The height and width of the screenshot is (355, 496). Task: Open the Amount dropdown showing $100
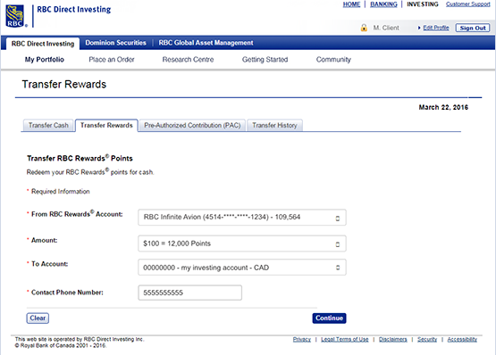point(242,244)
